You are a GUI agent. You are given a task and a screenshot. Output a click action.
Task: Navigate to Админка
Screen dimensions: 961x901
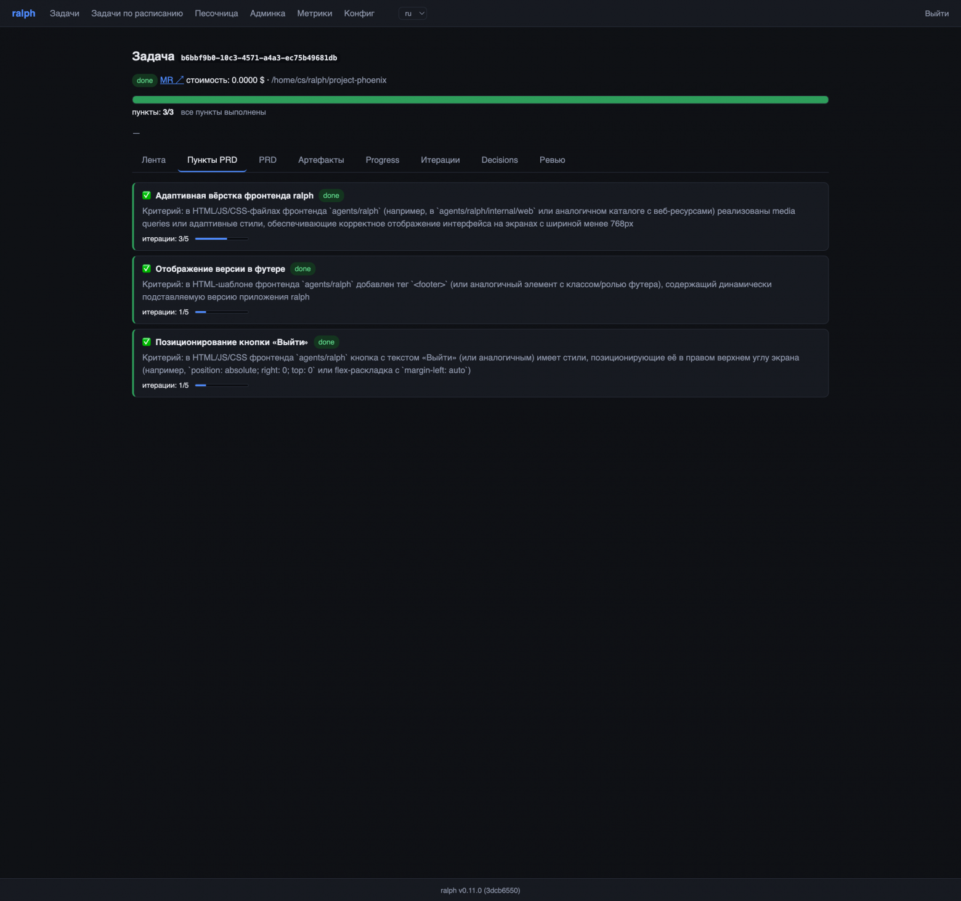267,14
